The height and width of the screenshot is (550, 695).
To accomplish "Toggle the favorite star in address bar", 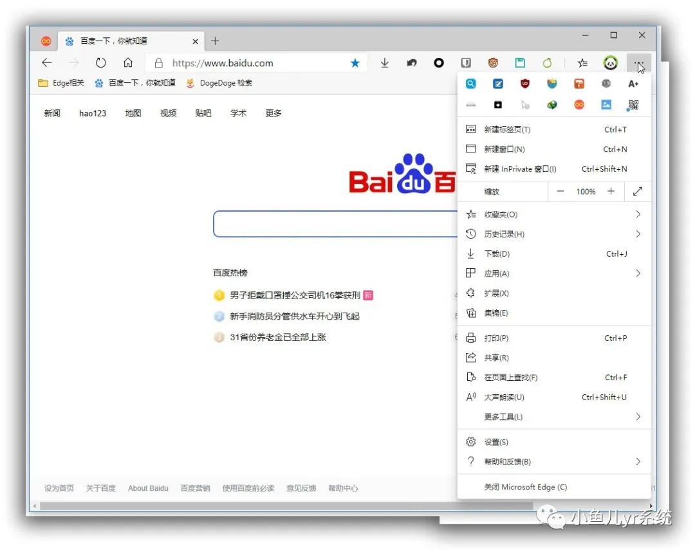I will coord(355,63).
